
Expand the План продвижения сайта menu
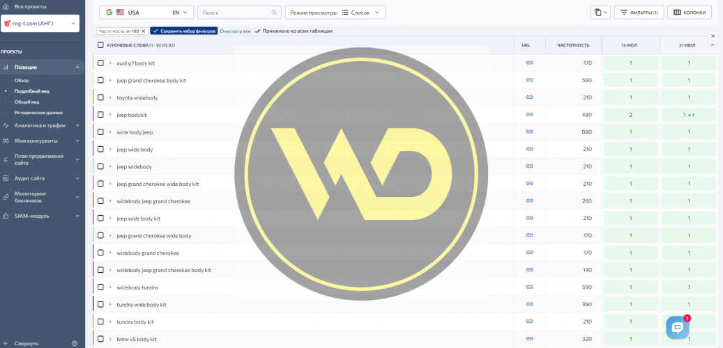(x=77, y=159)
